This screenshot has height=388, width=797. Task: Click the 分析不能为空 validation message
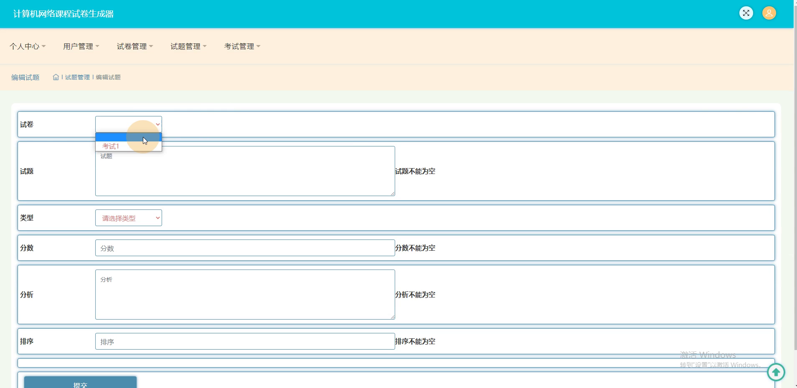pyautogui.click(x=415, y=295)
